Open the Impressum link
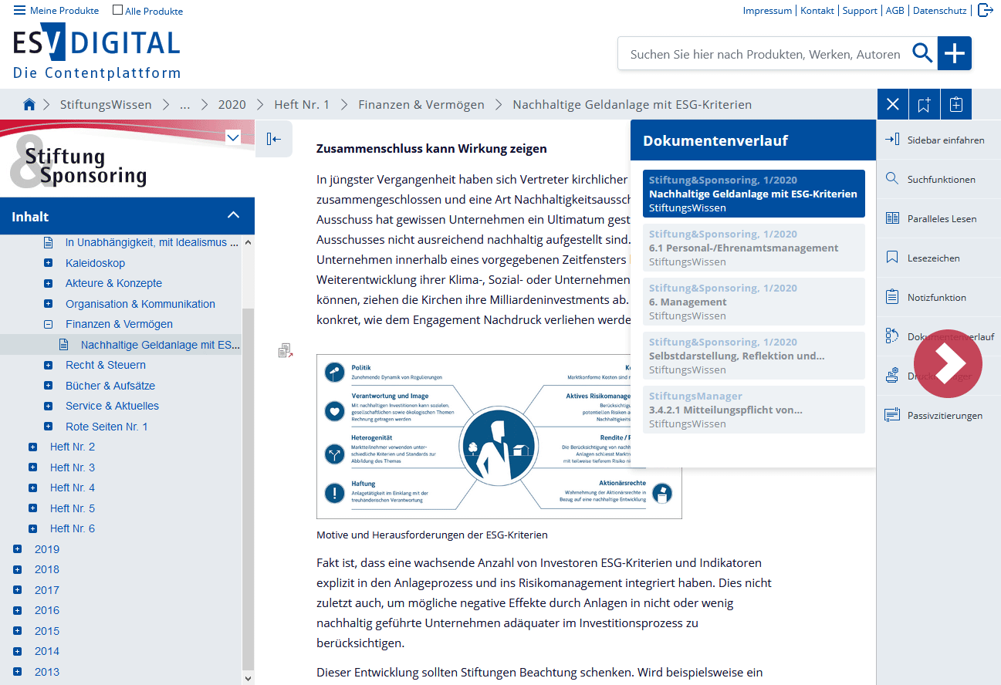This screenshot has width=1001, height=685. 767,11
